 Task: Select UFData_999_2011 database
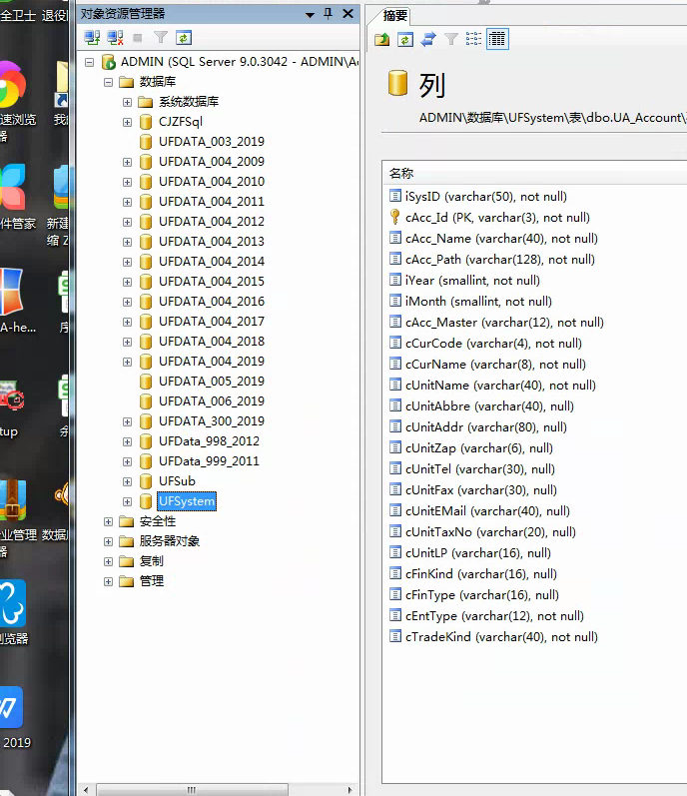[x=209, y=461]
